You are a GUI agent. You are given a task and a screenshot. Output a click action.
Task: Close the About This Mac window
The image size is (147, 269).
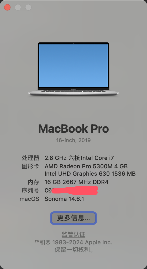point(7,7)
